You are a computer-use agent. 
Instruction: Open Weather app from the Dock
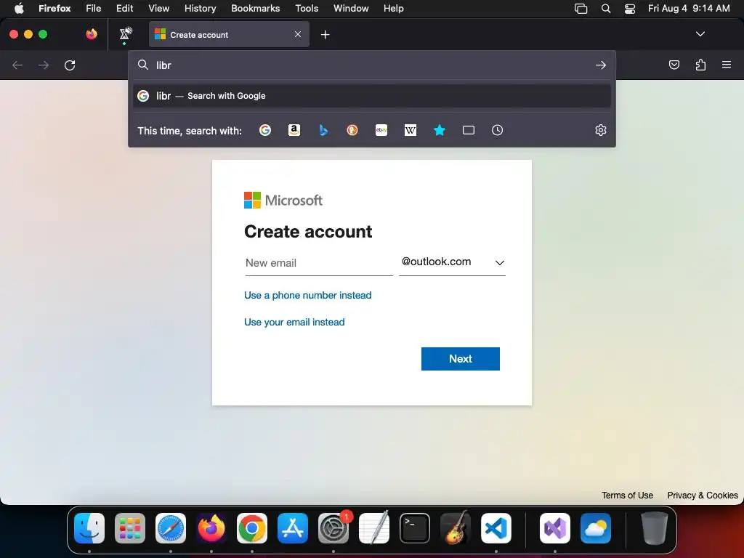[x=596, y=528]
